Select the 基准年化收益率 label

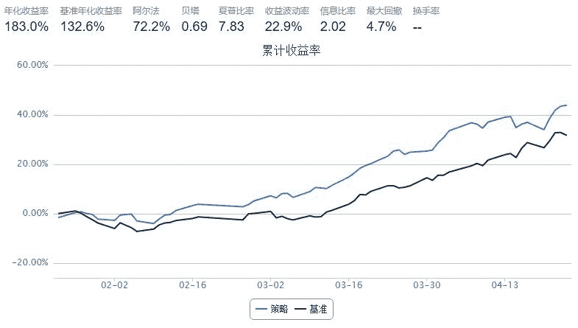91,12
